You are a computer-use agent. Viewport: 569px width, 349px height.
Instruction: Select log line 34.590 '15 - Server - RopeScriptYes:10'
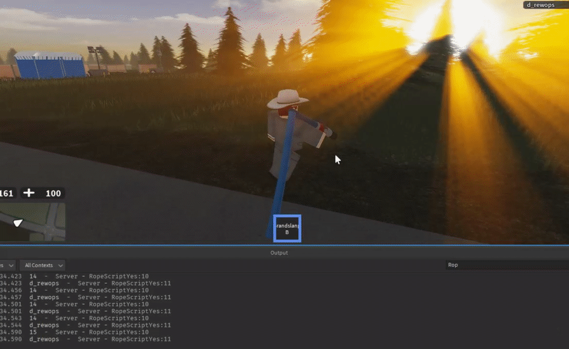[x=75, y=332]
